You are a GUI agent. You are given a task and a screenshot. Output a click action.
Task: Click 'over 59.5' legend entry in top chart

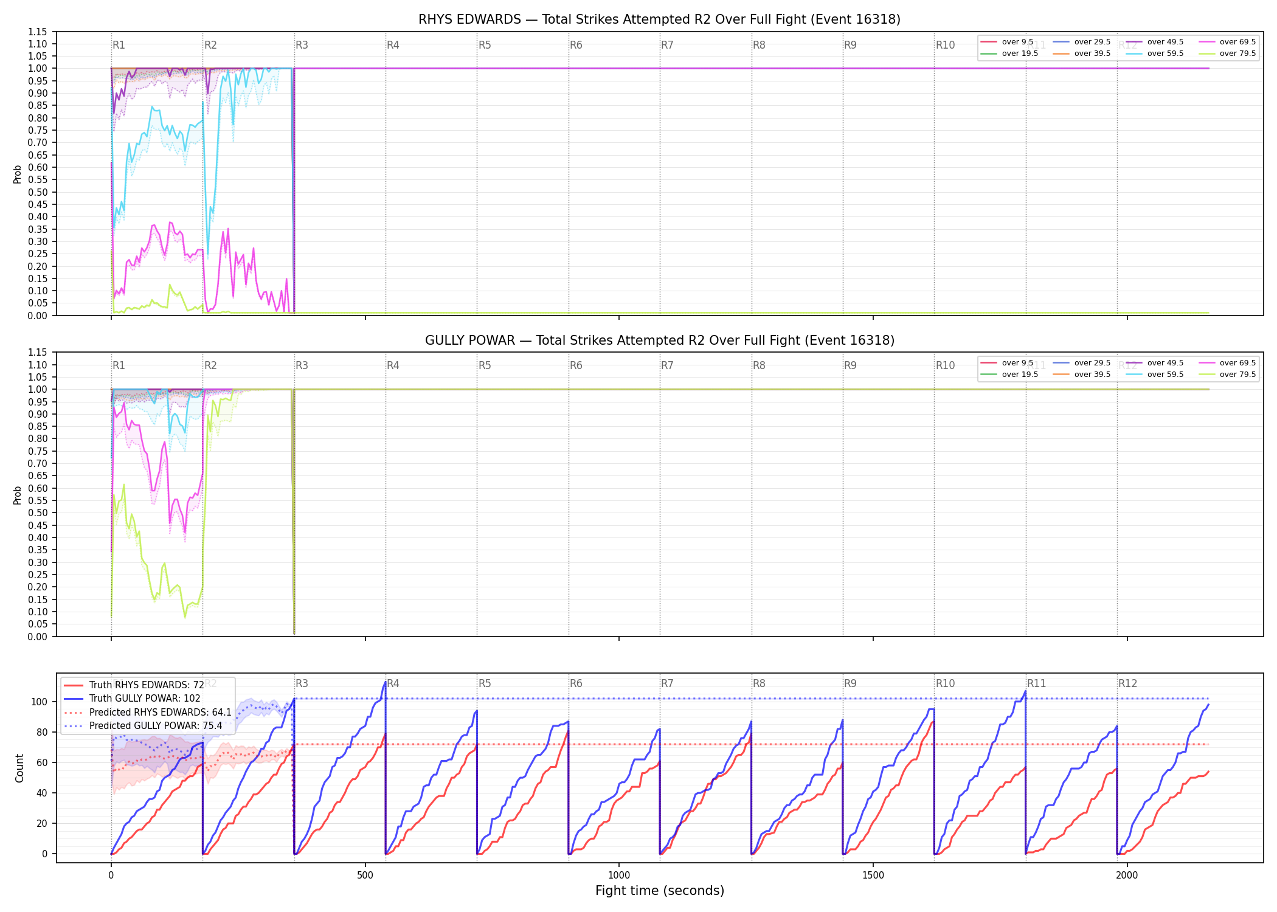pos(1154,54)
